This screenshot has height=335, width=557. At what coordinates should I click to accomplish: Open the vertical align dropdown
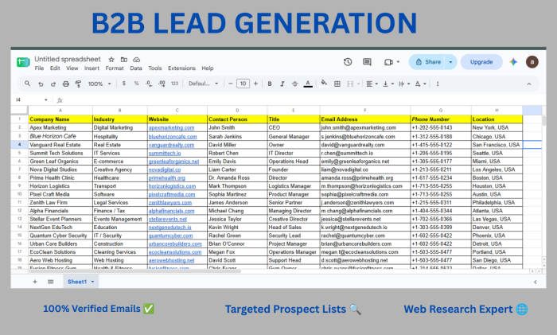coord(388,84)
